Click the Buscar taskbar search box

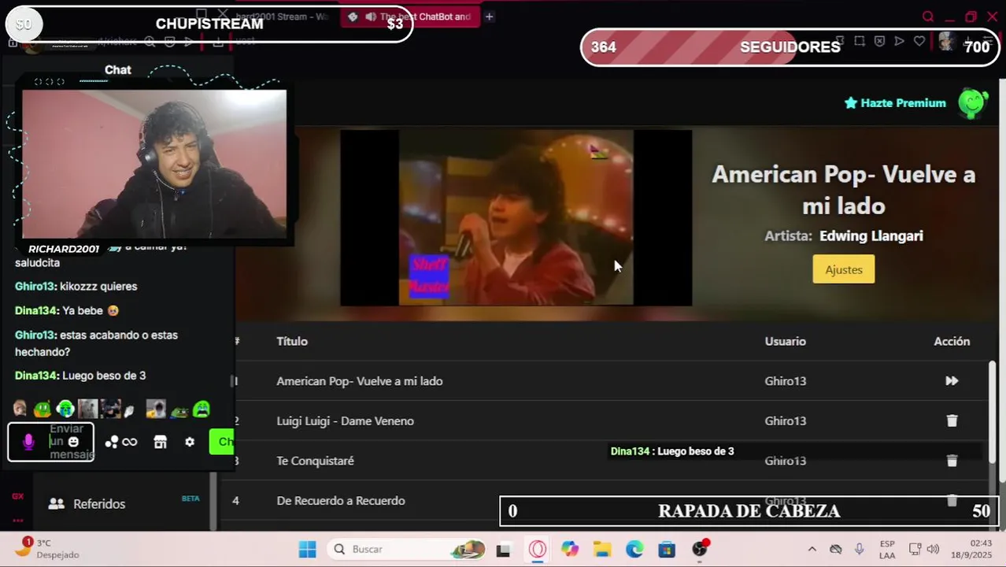407,549
